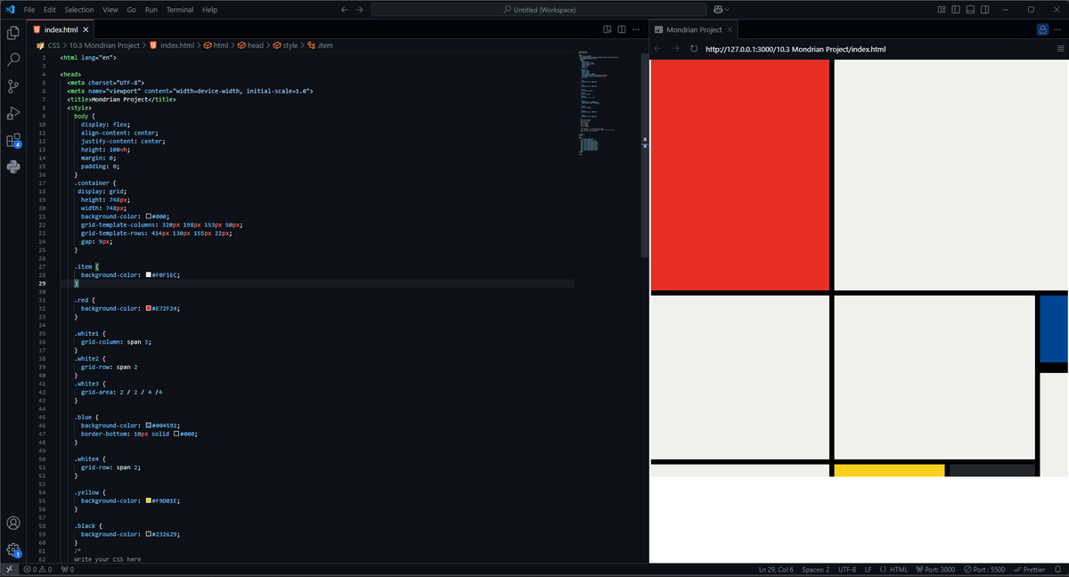Open the Run and Debug view
The width and height of the screenshot is (1069, 577).
click(13, 113)
